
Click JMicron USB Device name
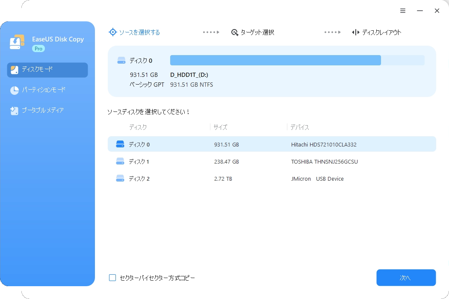(x=317, y=179)
